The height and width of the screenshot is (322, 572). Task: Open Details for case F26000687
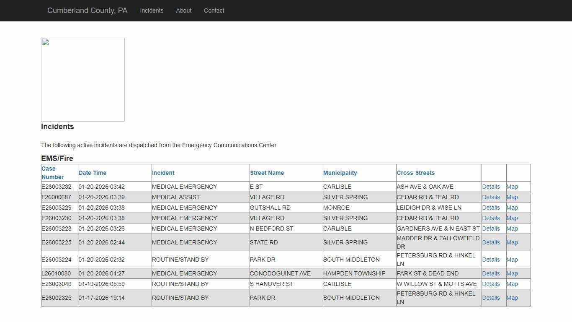[x=491, y=197]
